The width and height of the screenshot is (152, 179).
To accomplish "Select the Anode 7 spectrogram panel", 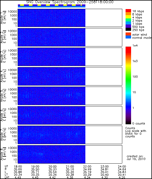I will pos(70,135).
